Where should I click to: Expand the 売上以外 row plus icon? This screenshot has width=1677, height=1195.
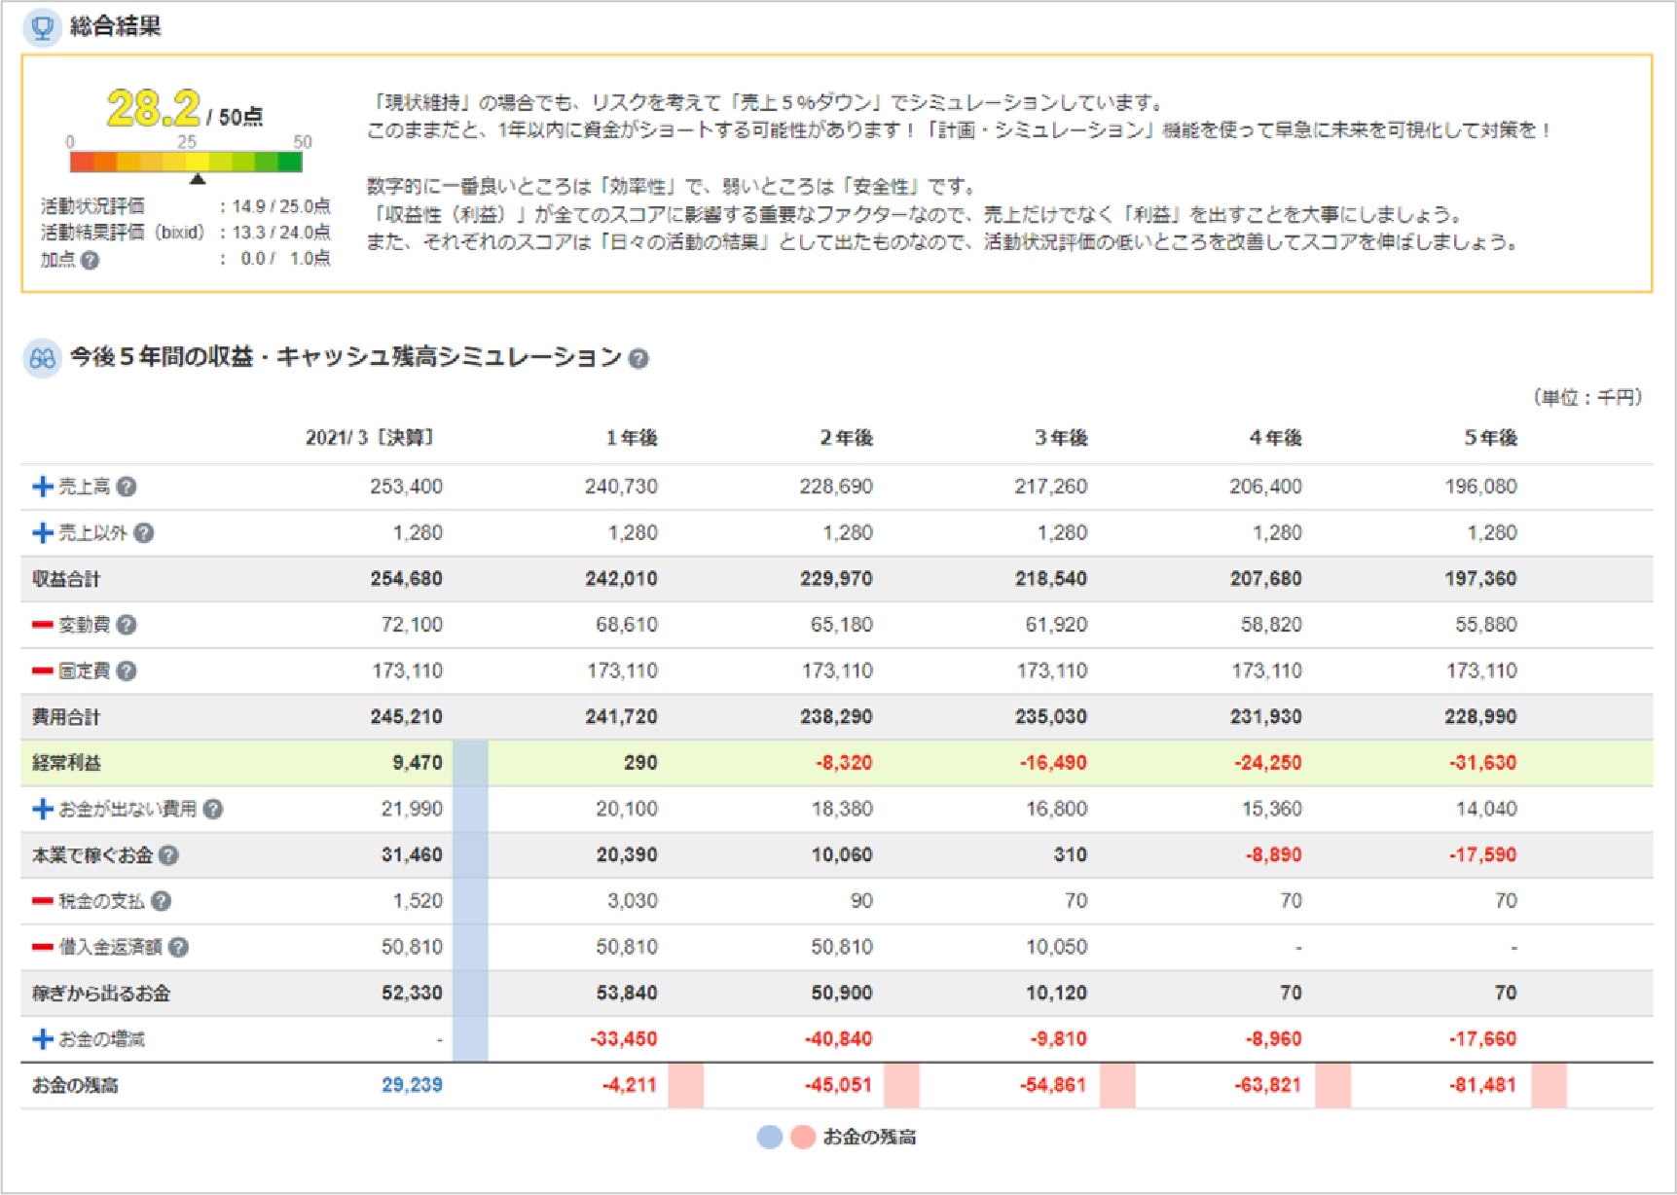coord(42,533)
